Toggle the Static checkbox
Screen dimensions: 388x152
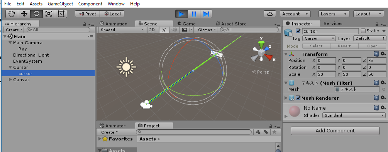pyautogui.click(x=363, y=31)
